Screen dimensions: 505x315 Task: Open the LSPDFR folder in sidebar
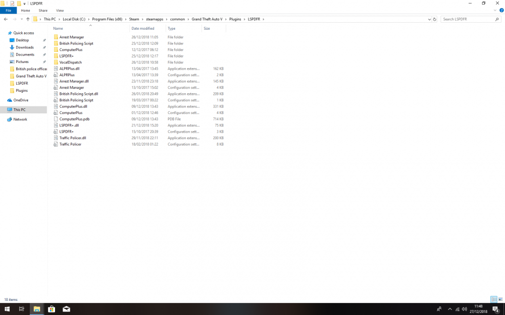[x=22, y=83]
